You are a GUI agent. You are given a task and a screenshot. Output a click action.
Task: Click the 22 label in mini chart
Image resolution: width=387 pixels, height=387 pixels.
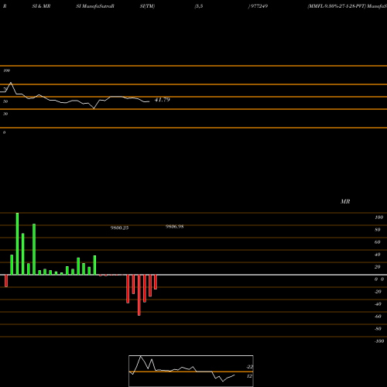(249, 367)
